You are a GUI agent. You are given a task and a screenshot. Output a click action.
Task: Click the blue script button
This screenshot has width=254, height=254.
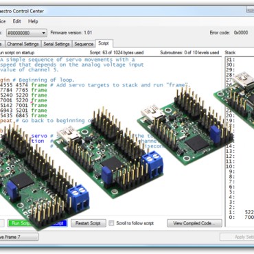pyautogui.click(x=60, y=223)
